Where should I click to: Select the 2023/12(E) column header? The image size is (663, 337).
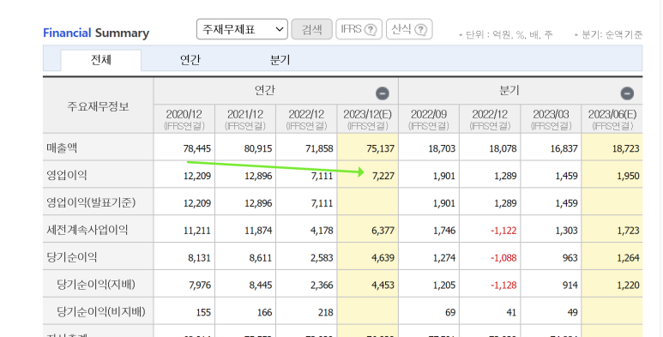(x=367, y=119)
